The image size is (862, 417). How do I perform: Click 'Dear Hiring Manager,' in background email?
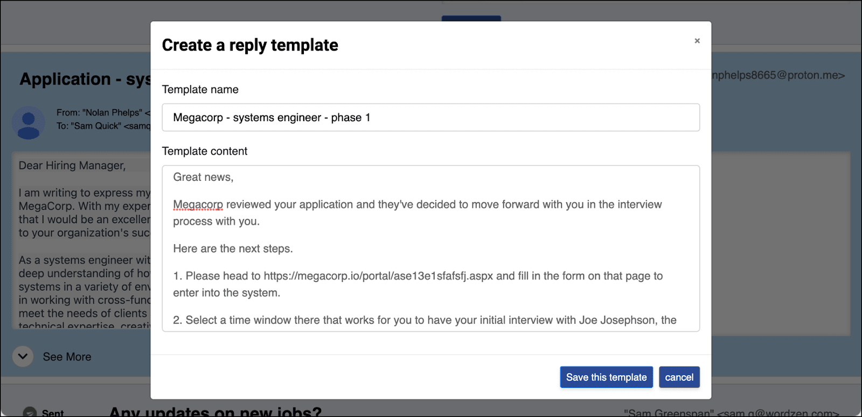72,166
